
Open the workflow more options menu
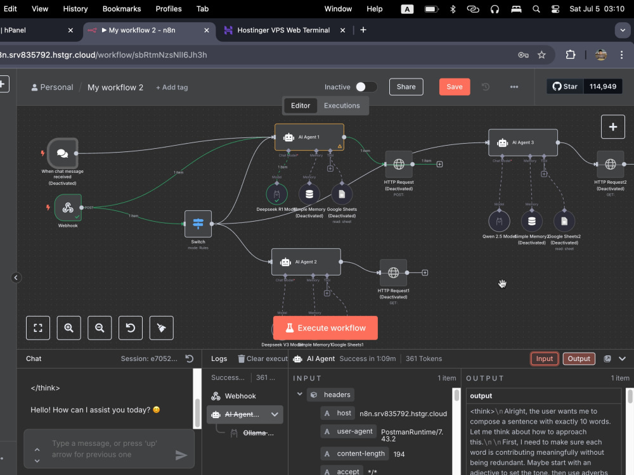(x=514, y=87)
